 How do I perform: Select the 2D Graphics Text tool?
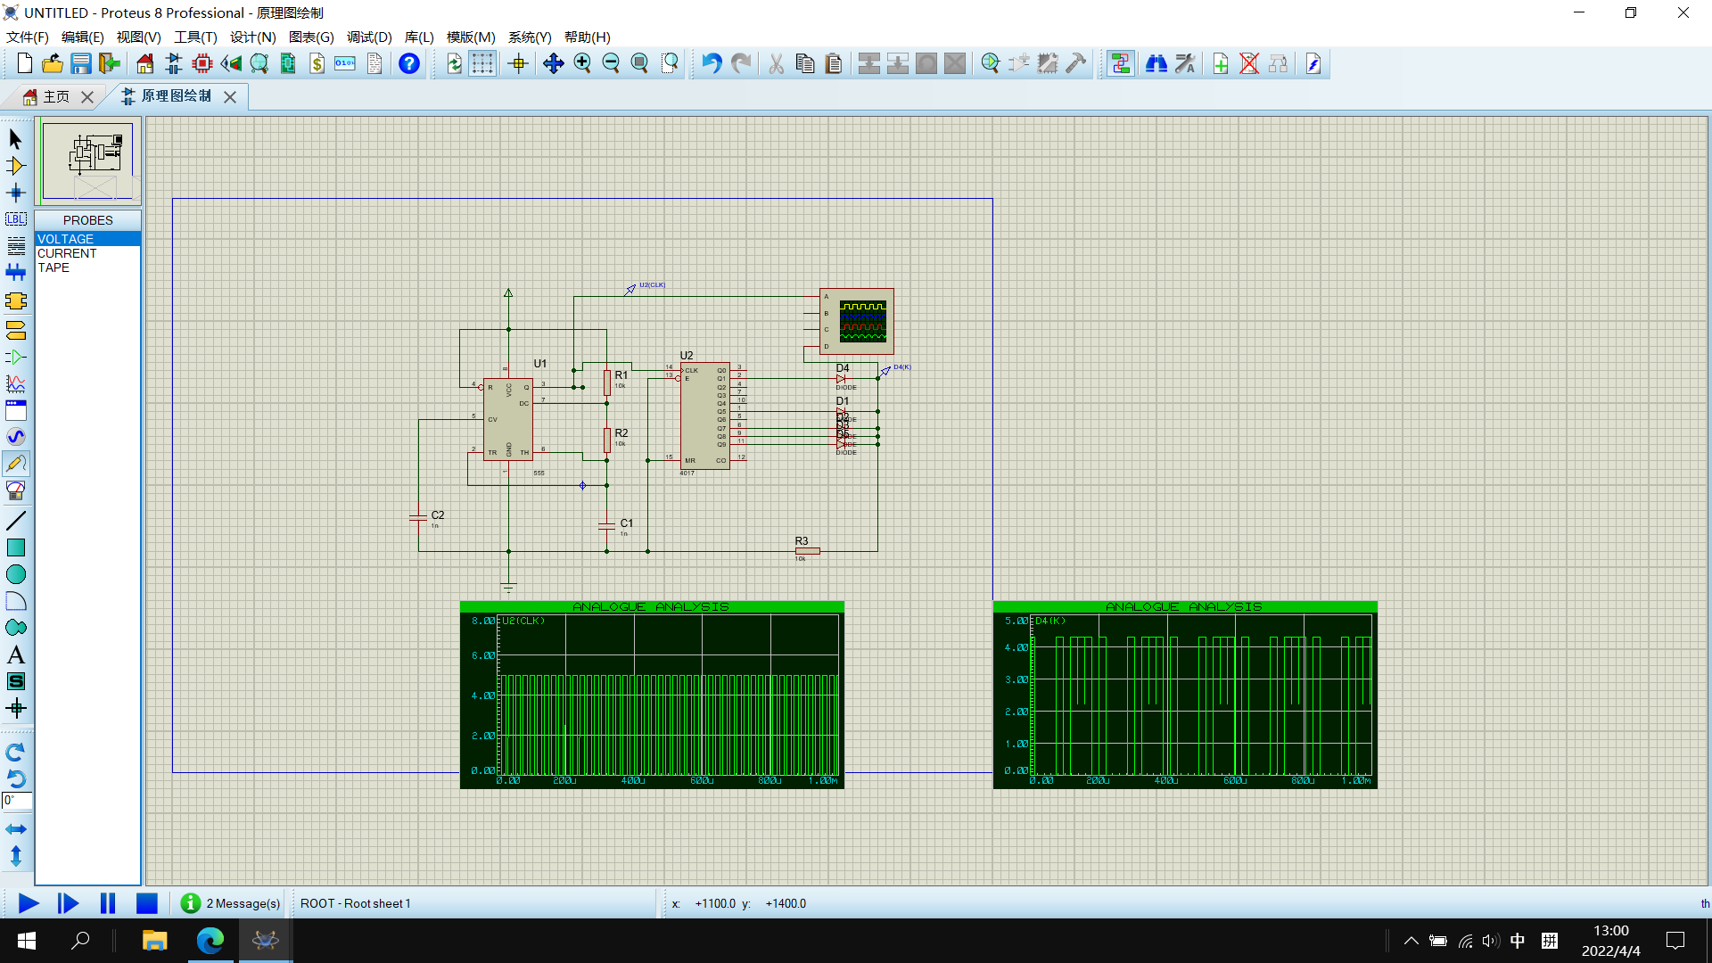(x=16, y=654)
